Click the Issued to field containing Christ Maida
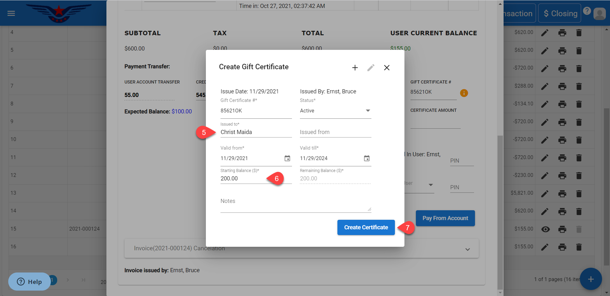This screenshot has width=610, height=296. click(x=256, y=132)
